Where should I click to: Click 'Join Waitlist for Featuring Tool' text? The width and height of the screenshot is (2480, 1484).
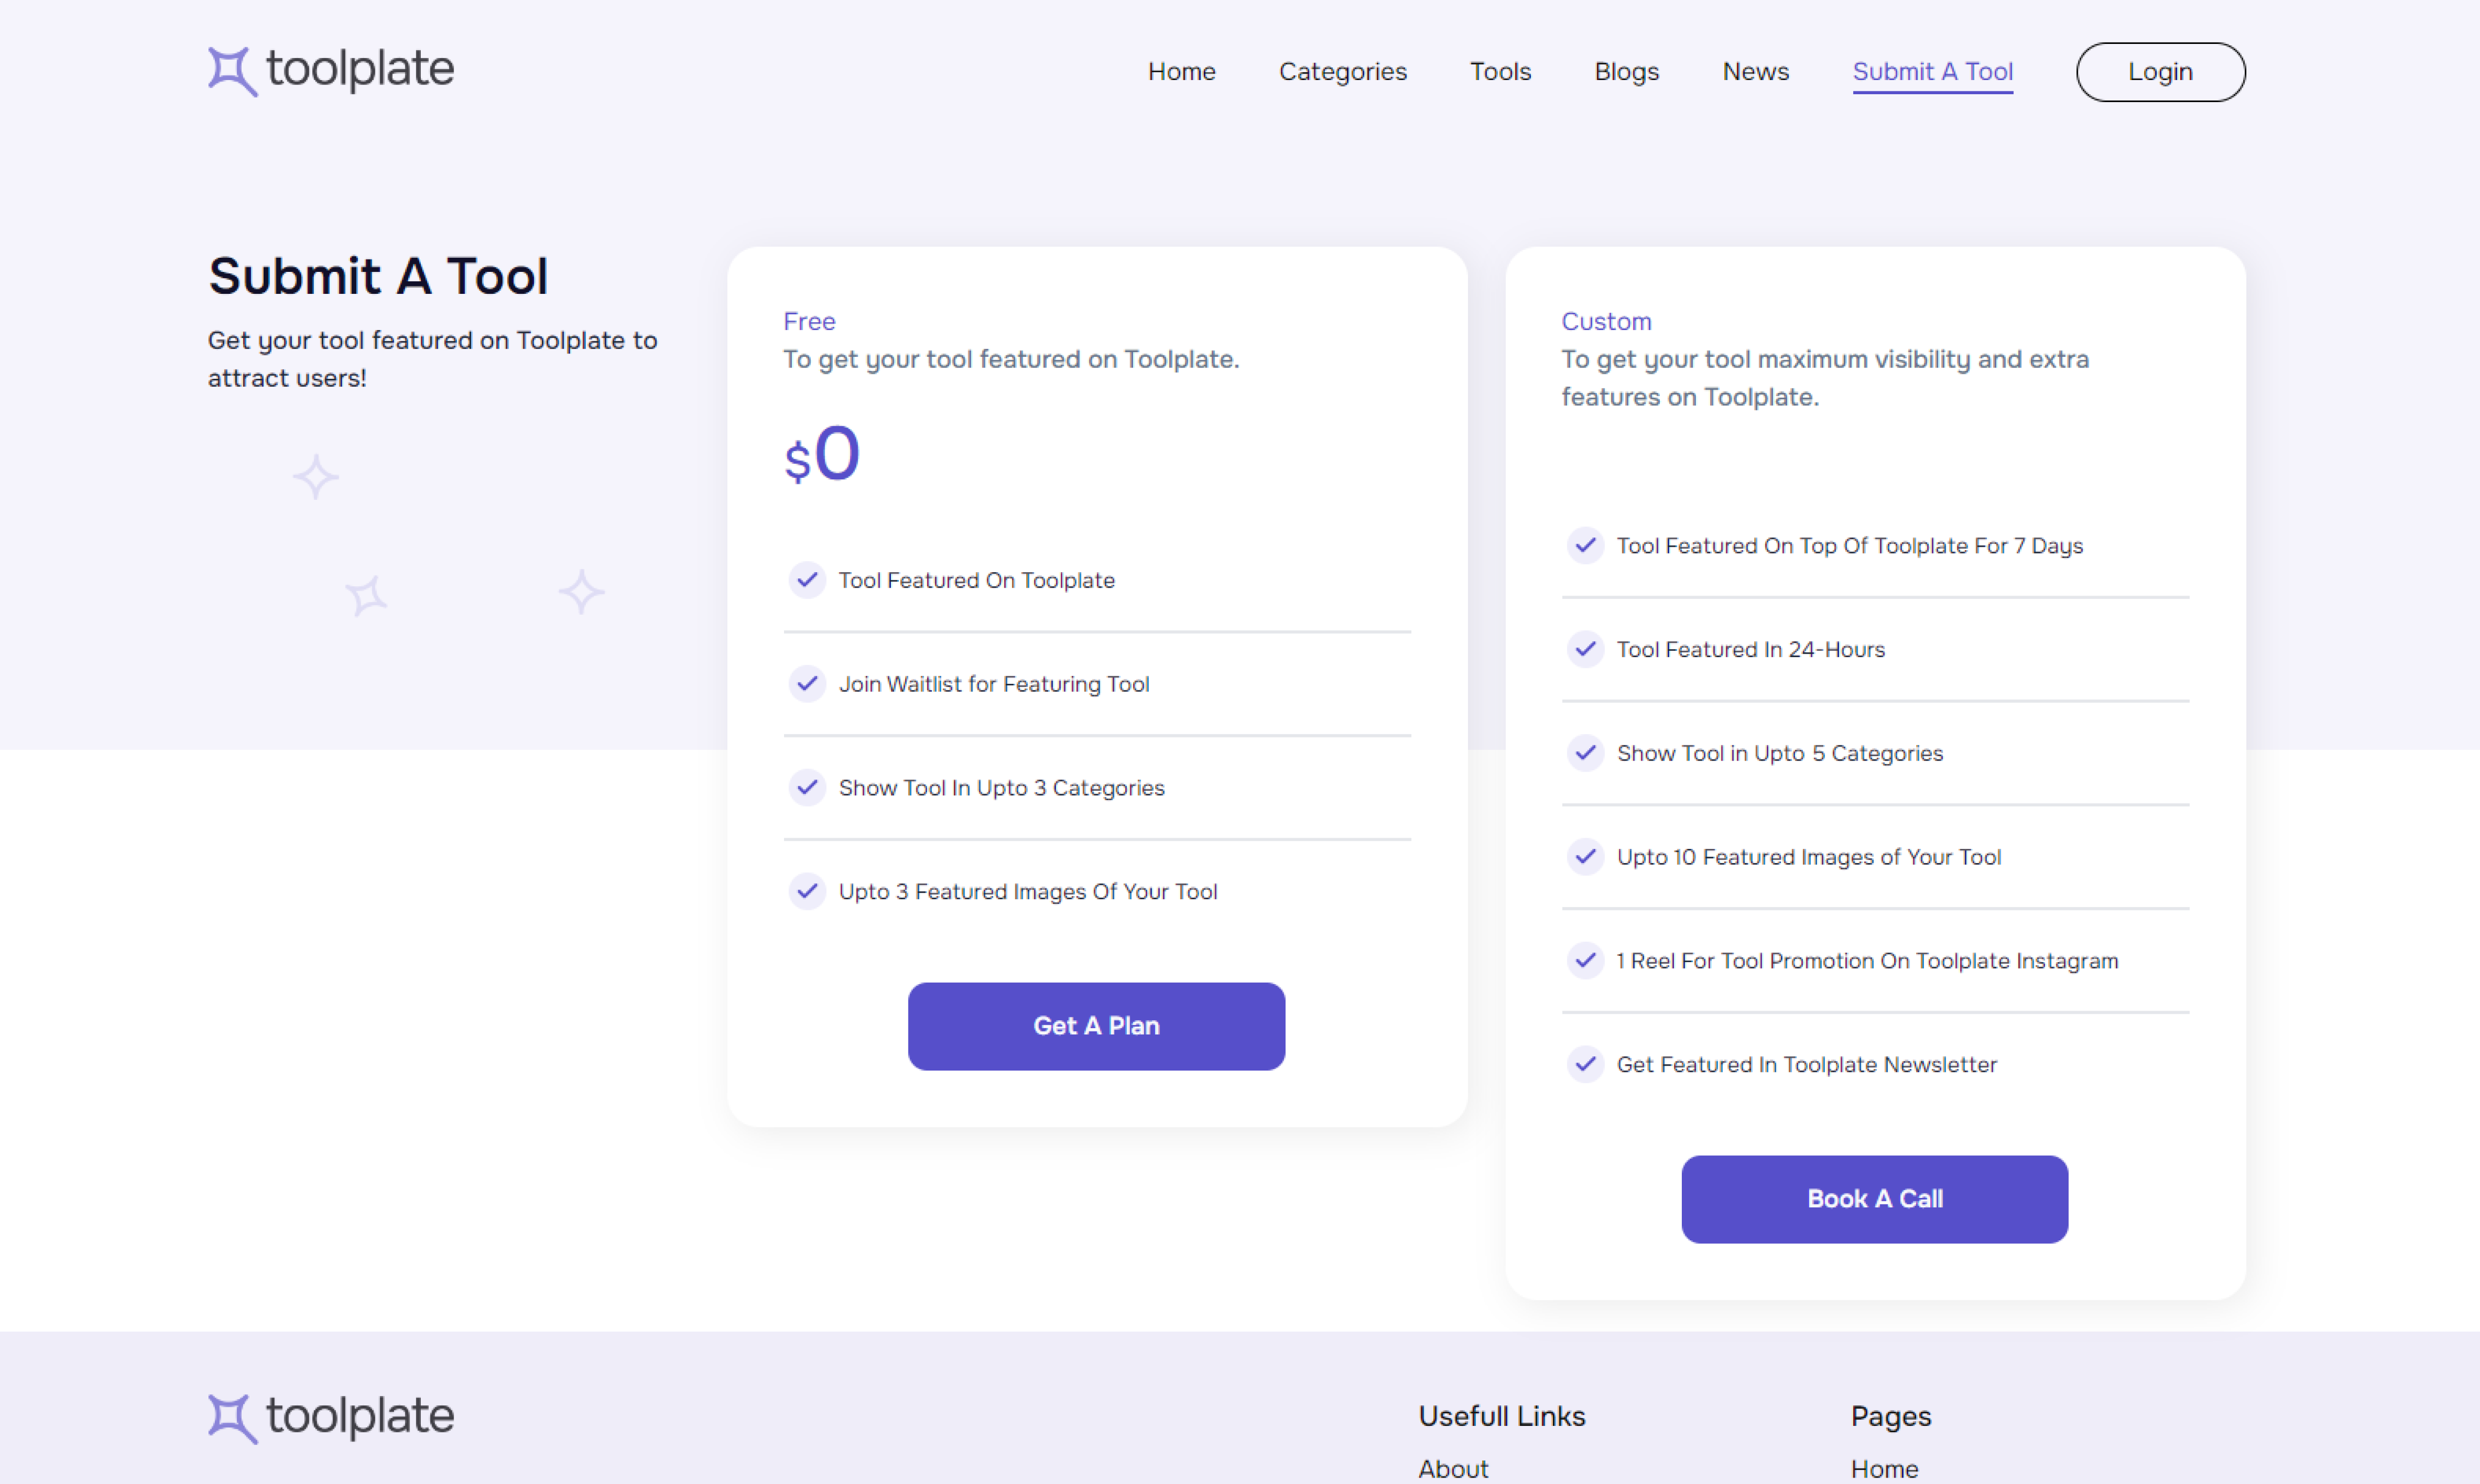click(x=994, y=684)
